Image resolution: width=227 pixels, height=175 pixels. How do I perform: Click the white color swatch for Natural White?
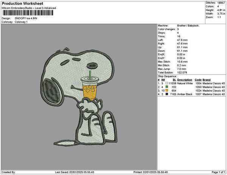click(167, 83)
